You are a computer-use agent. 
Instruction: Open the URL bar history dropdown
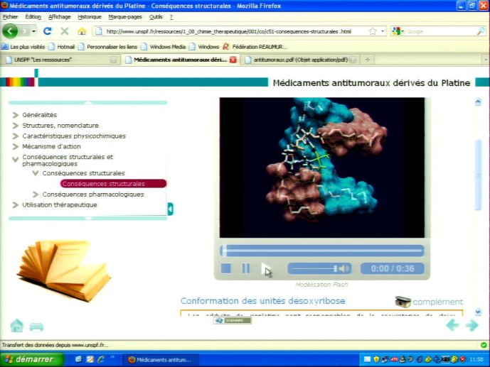click(383, 31)
